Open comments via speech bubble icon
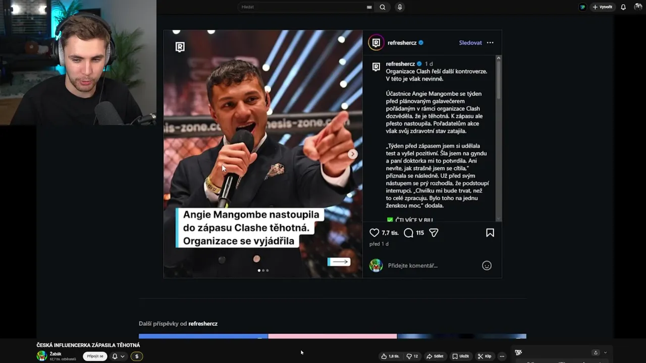Viewport: 646px width, 363px height. pyautogui.click(x=409, y=232)
